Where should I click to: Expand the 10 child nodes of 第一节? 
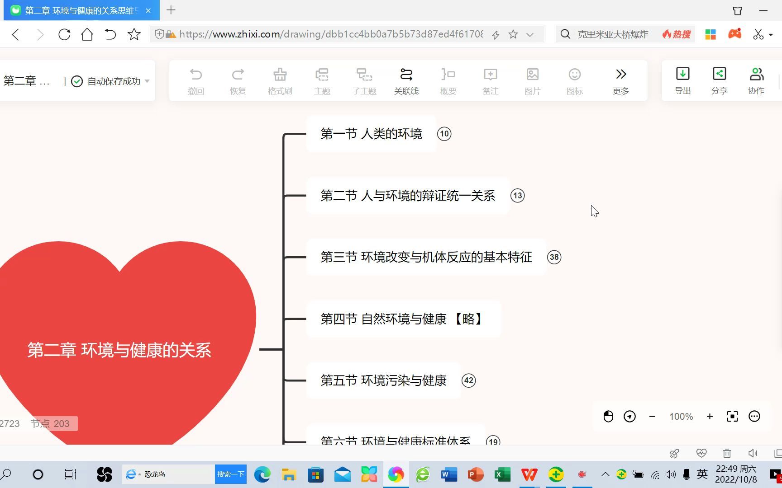pos(444,134)
